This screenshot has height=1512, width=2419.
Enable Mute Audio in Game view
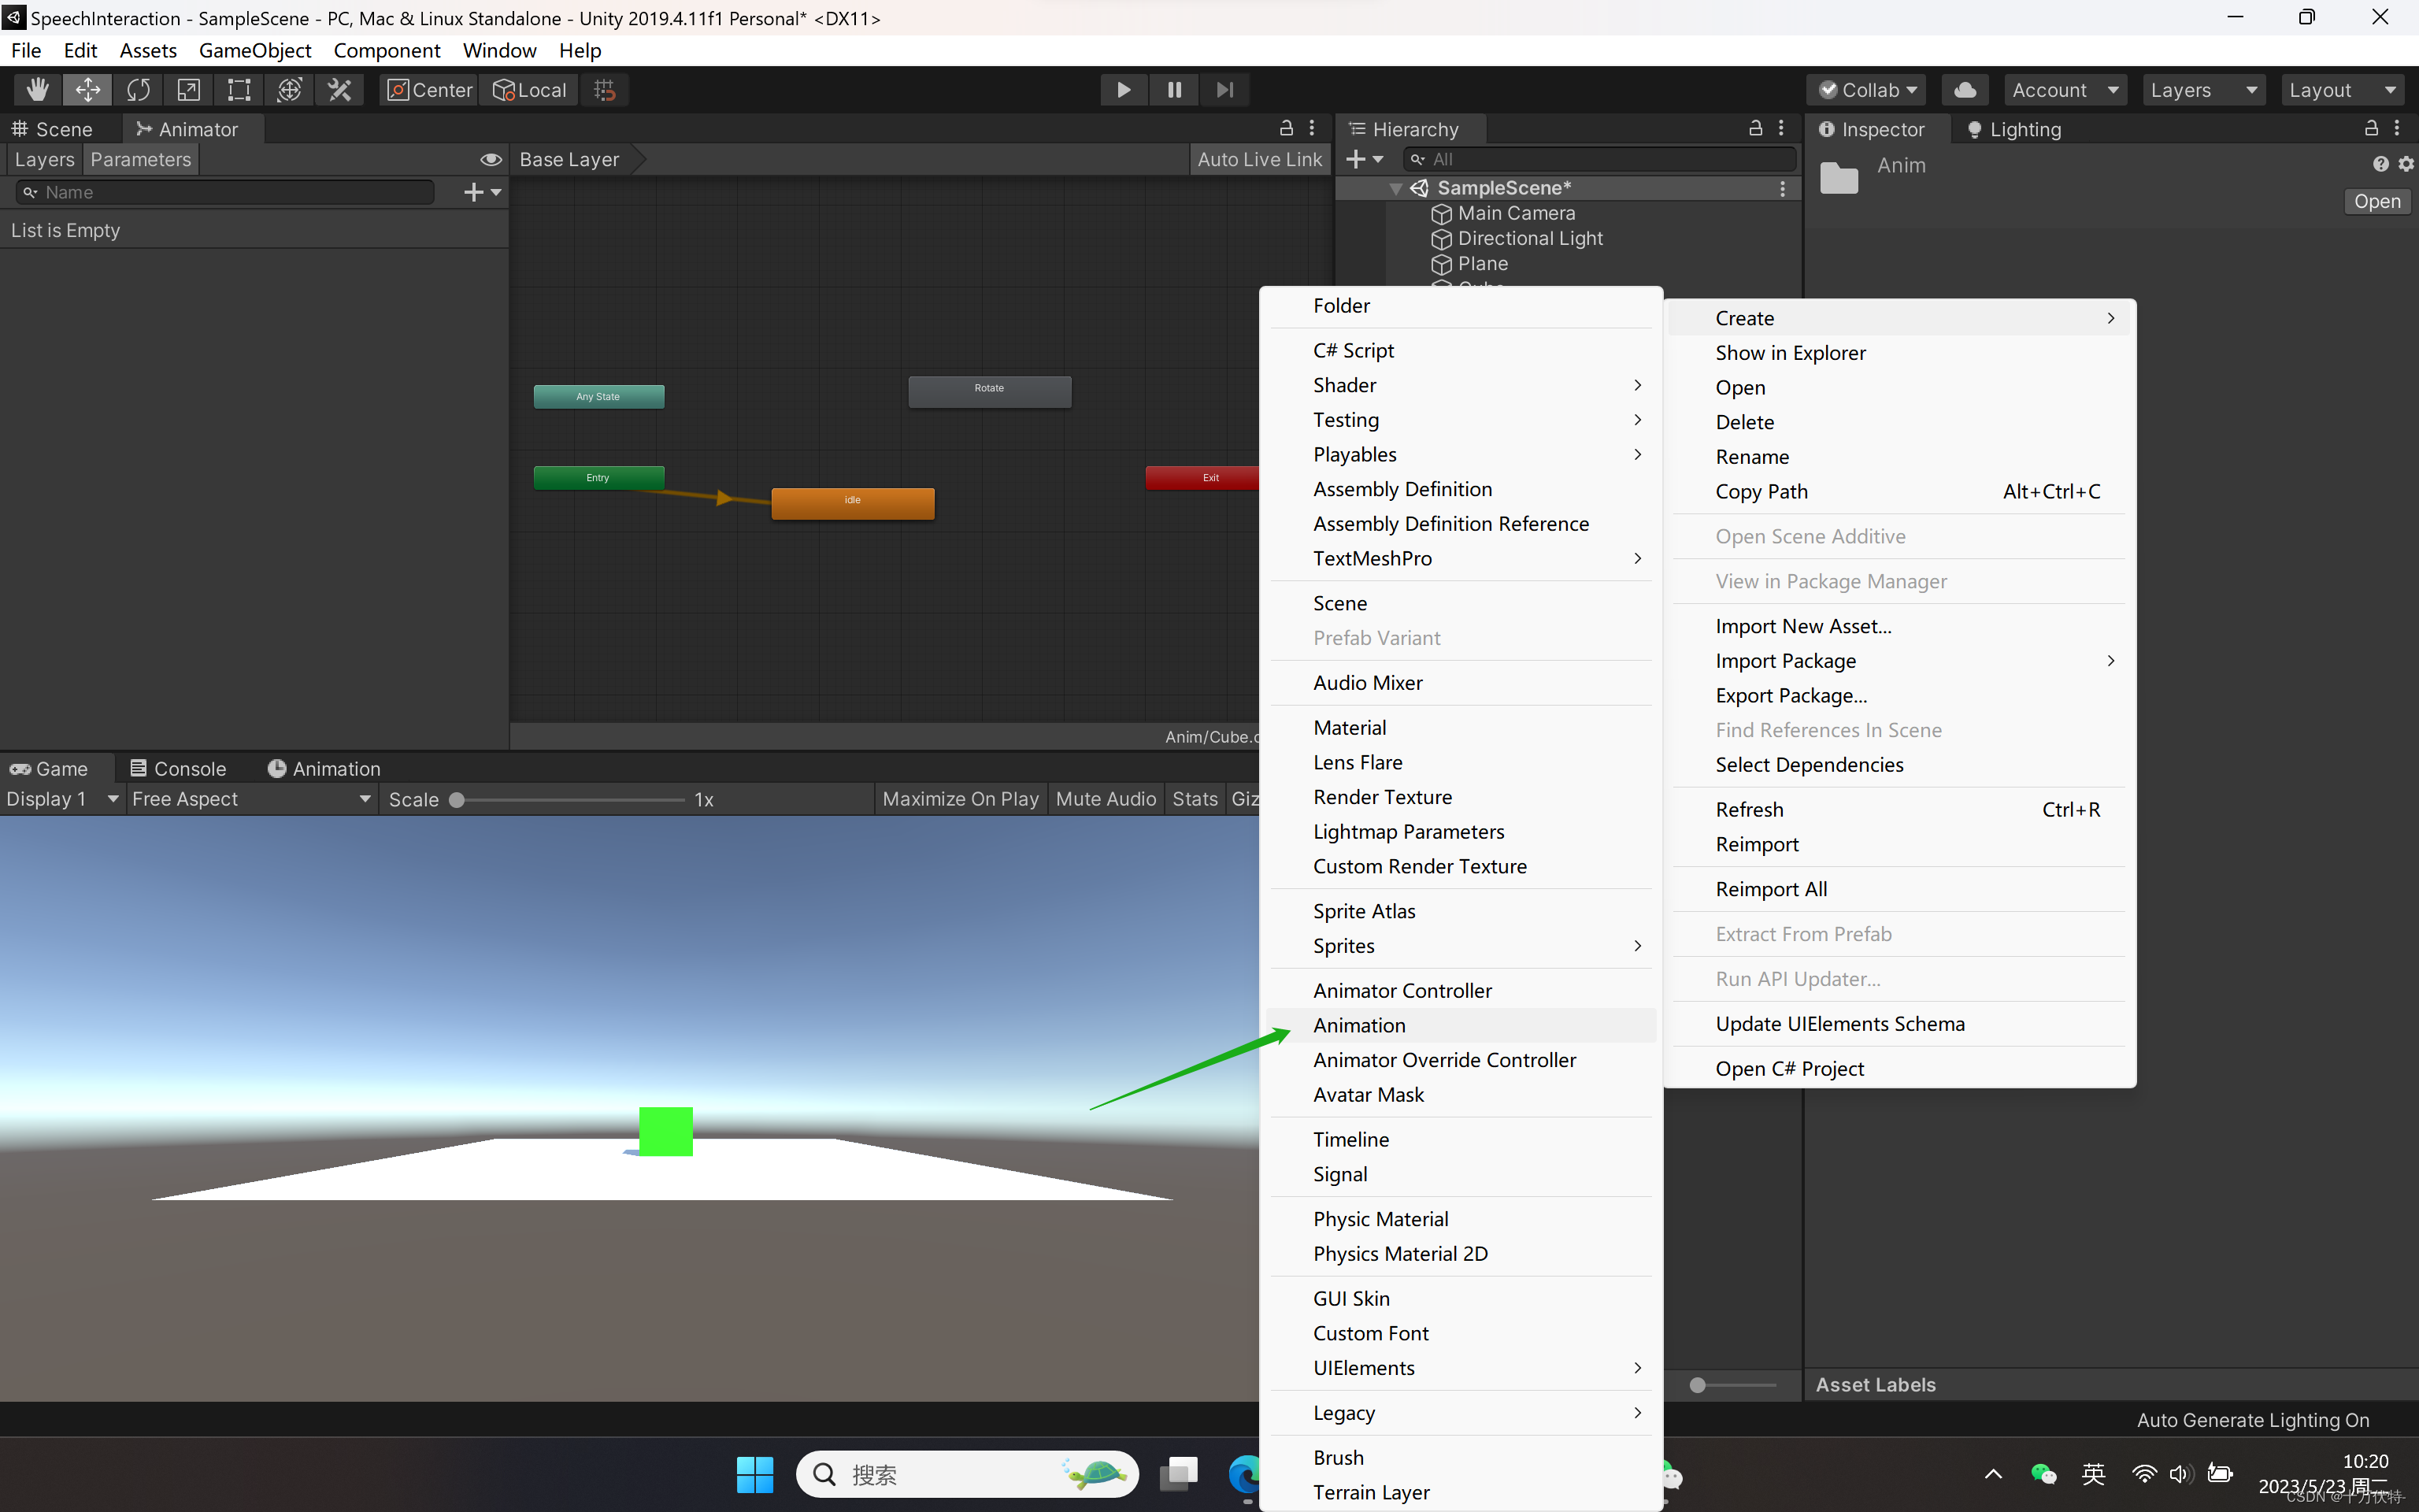point(1106,799)
